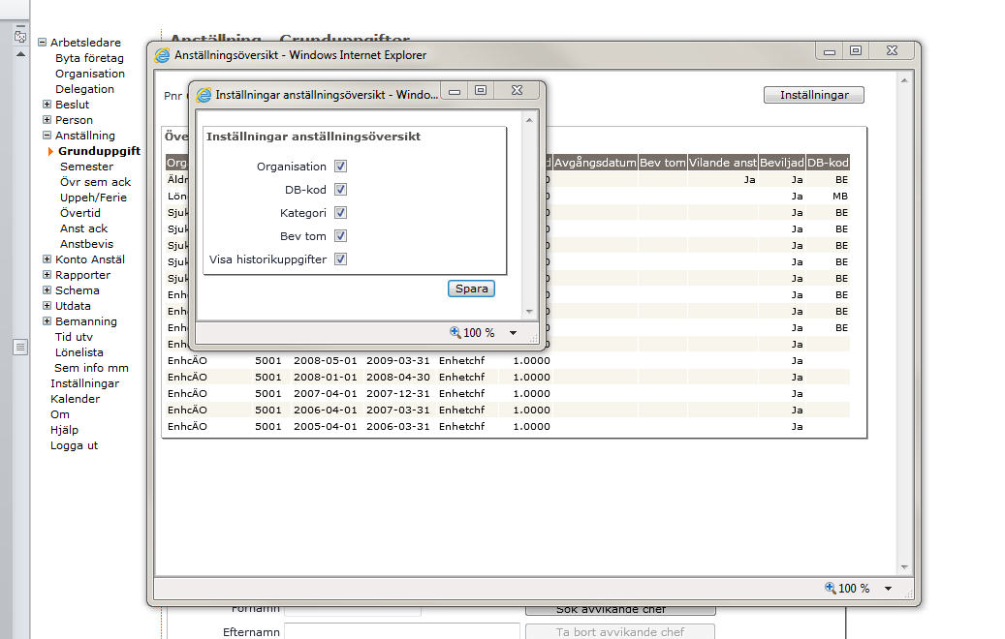Expand the Beslut tree node
This screenshot has height=639, width=1005.
47,105
